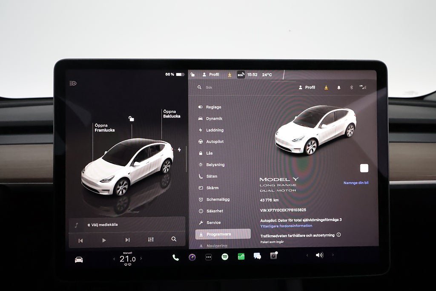Image resolution: width=436 pixels, height=291 pixels.
Task: Tap the volume speaker icon
Action: [x=319, y=255]
